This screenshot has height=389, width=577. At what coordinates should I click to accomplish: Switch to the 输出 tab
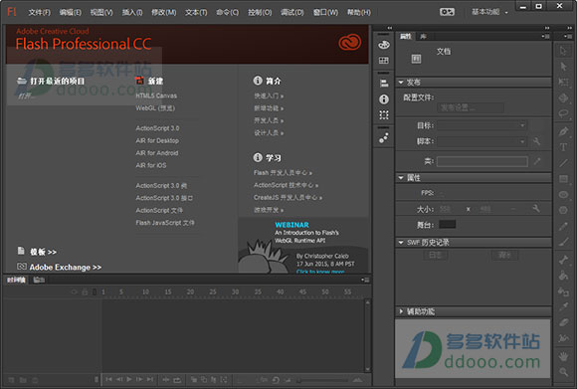click(39, 281)
